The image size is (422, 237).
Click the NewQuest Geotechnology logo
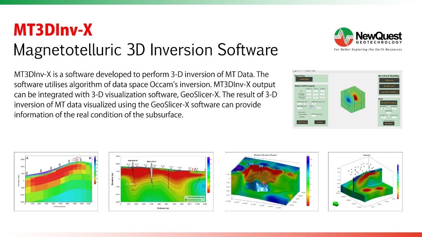pyautogui.click(x=368, y=40)
